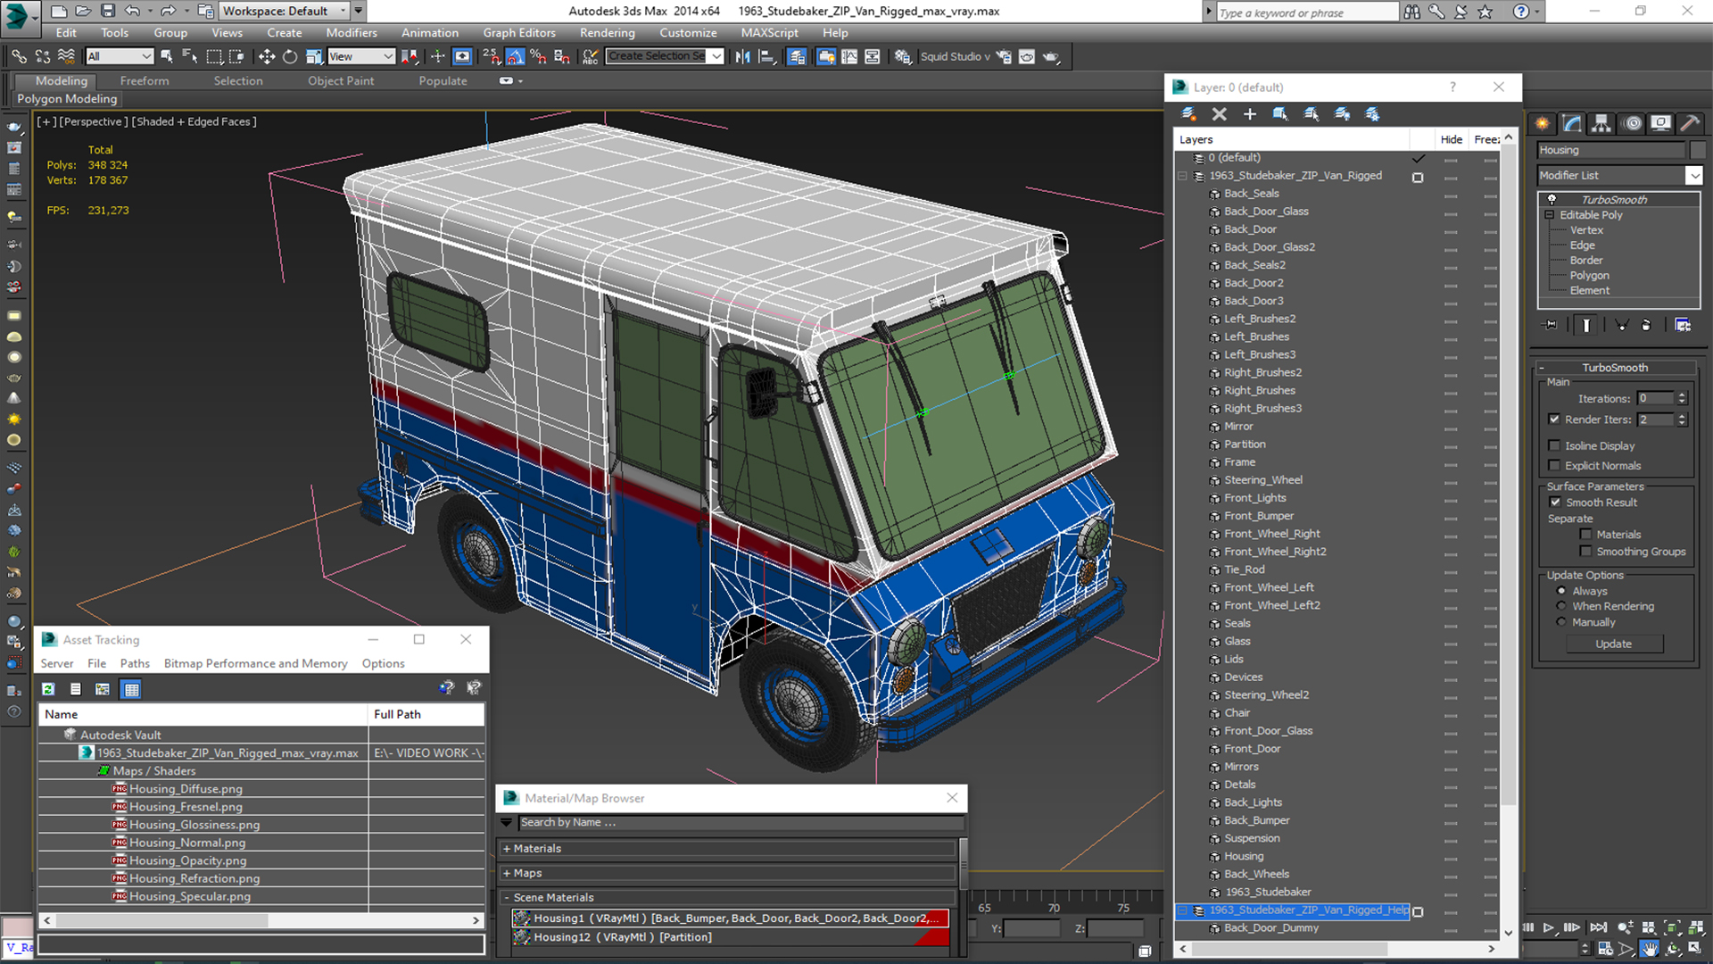Screen dimensions: 1713x964
Task: Open the Modifiers menu
Action: click(x=351, y=32)
